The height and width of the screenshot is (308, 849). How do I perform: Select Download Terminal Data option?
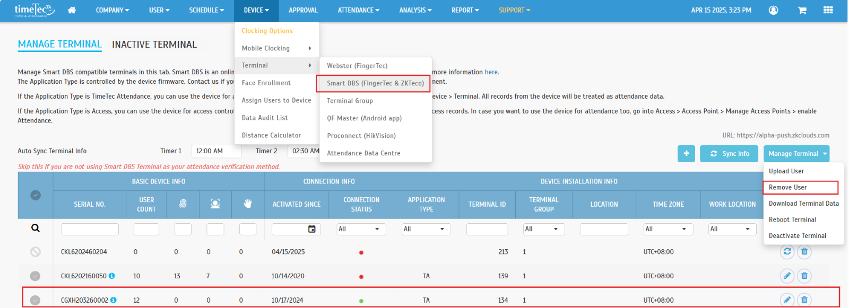tap(803, 204)
